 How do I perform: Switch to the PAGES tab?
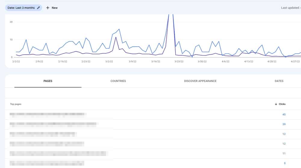pos(48,81)
